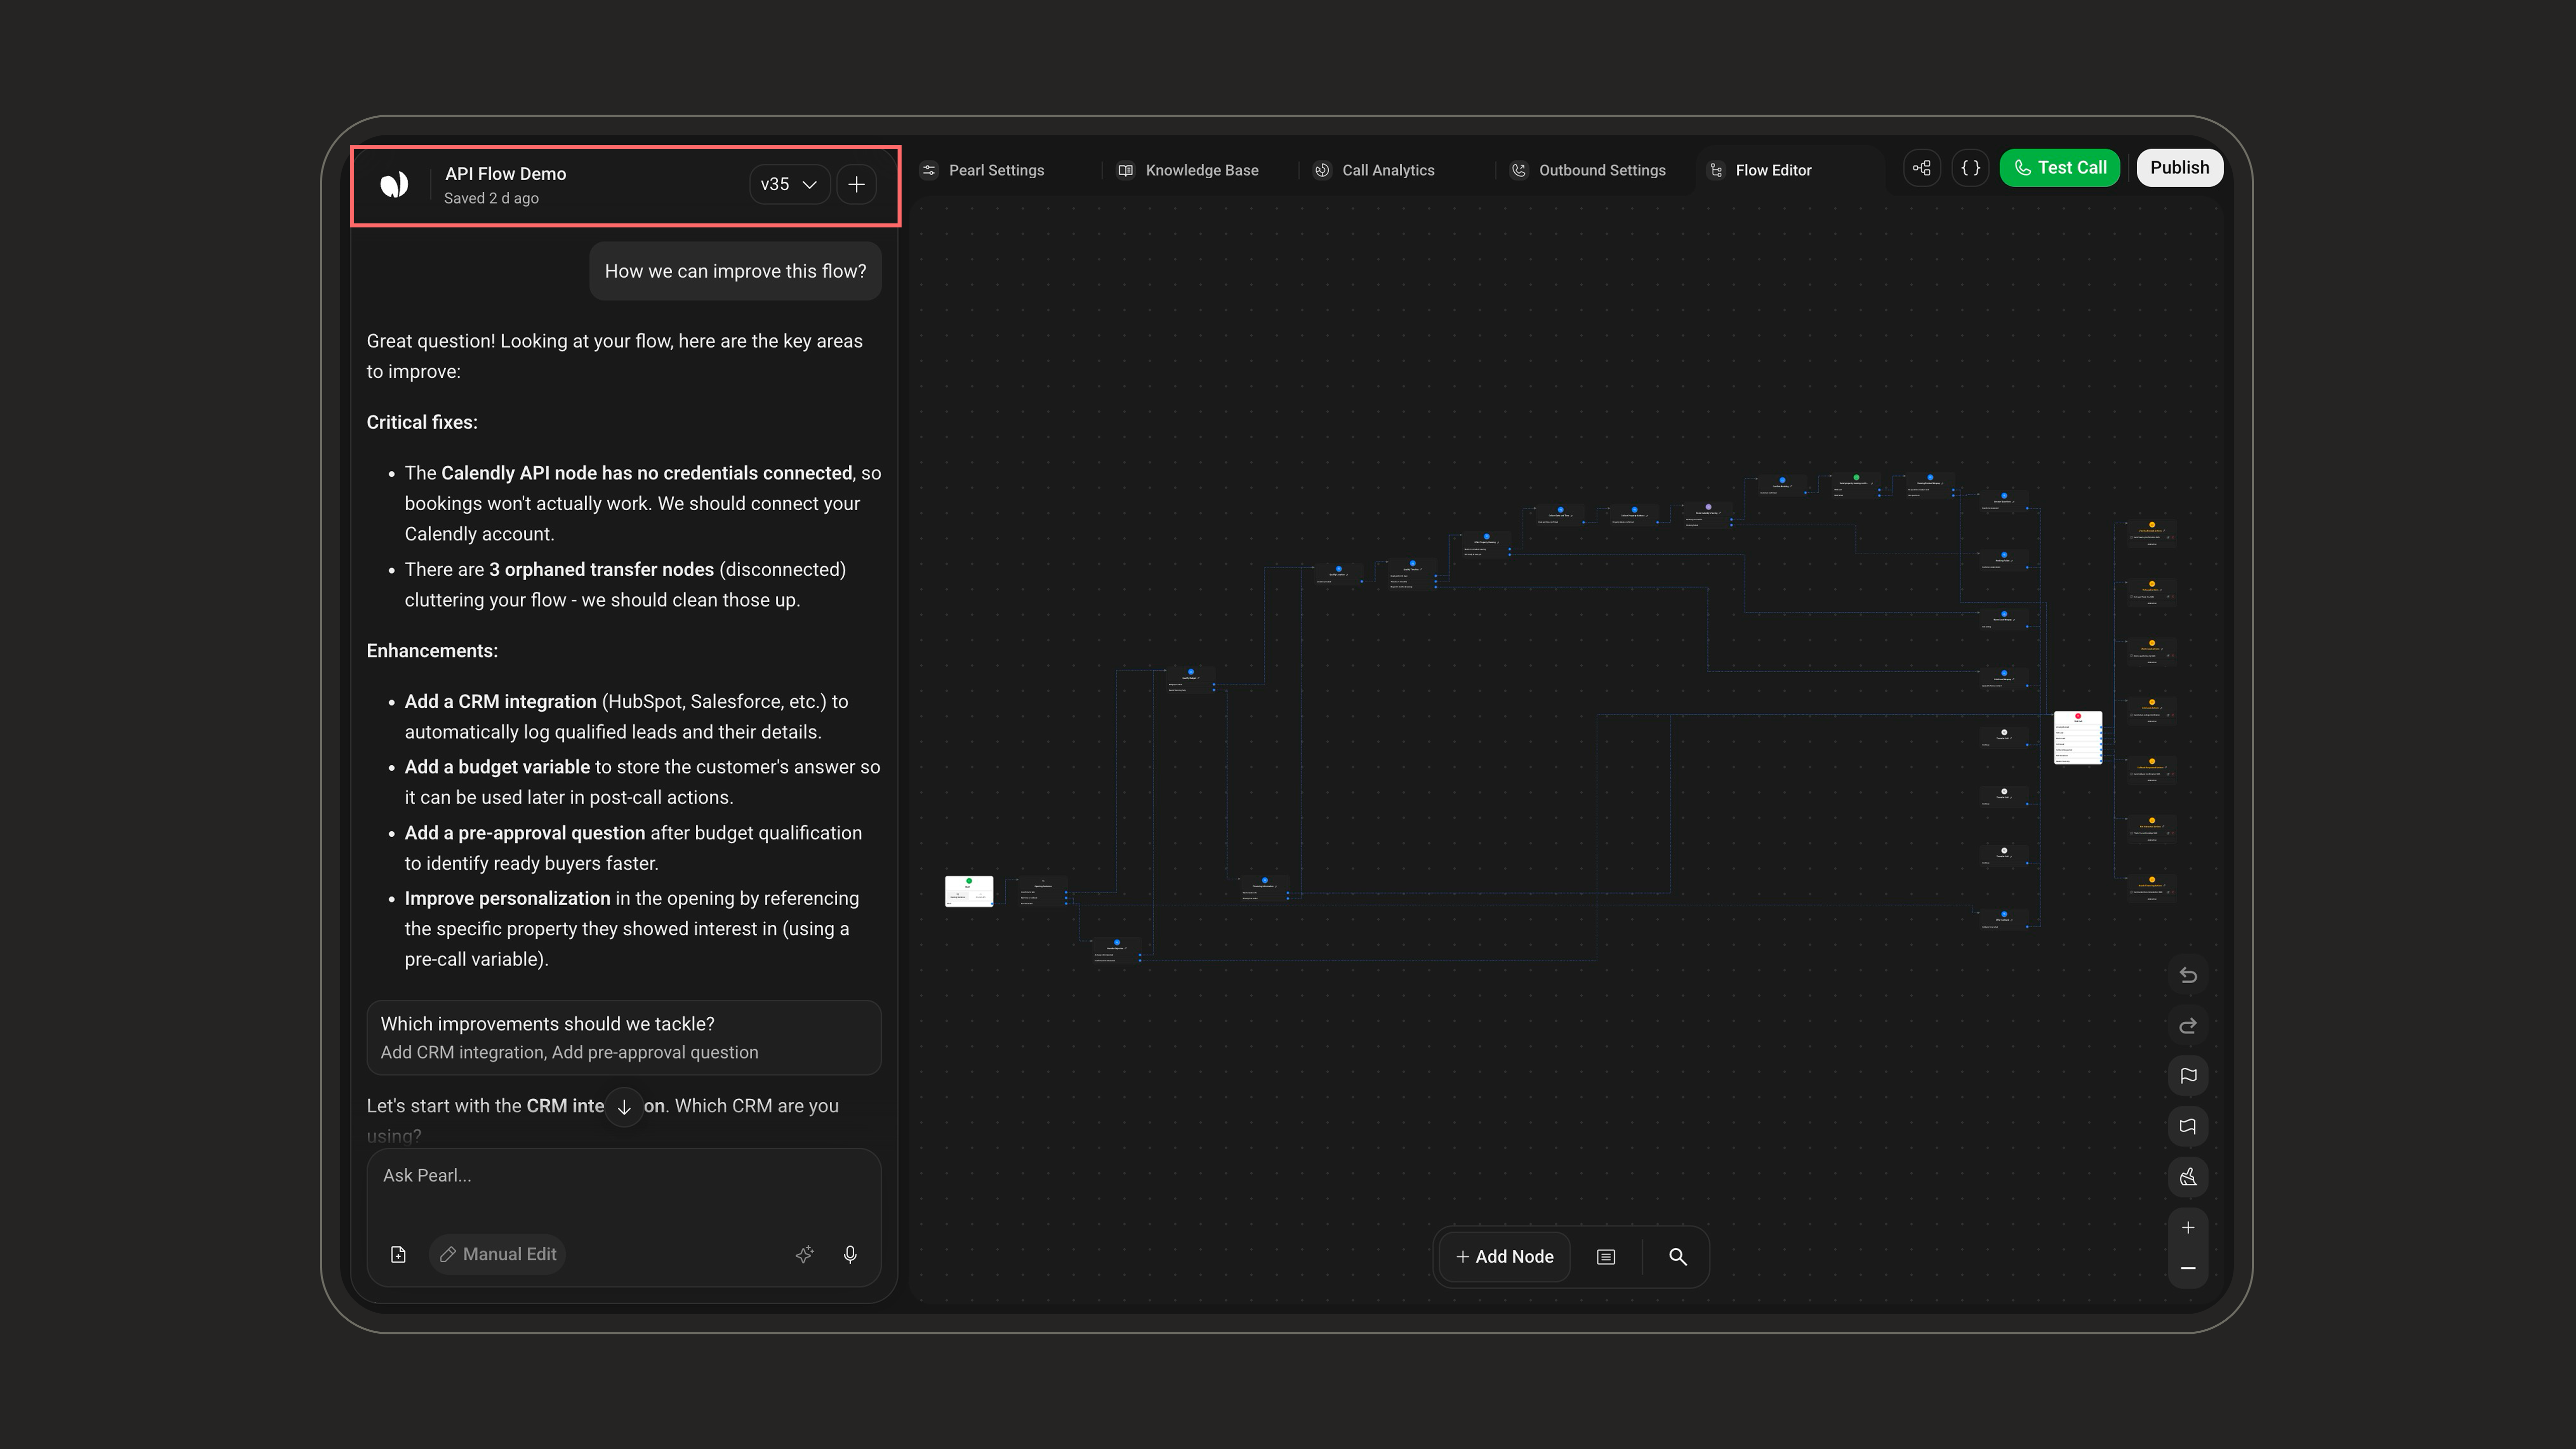The width and height of the screenshot is (2576, 1449).
Task: Click the flow diagram layout icon
Action: click(1922, 168)
